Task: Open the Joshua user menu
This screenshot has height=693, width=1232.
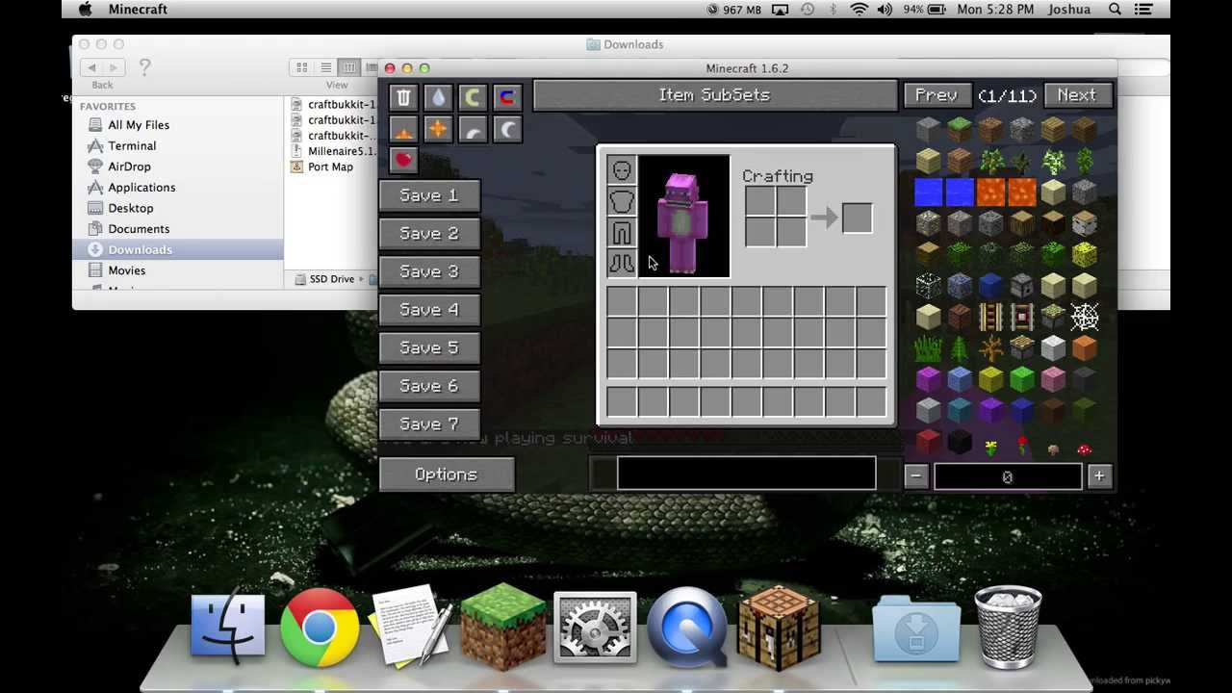Action: (1069, 10)
